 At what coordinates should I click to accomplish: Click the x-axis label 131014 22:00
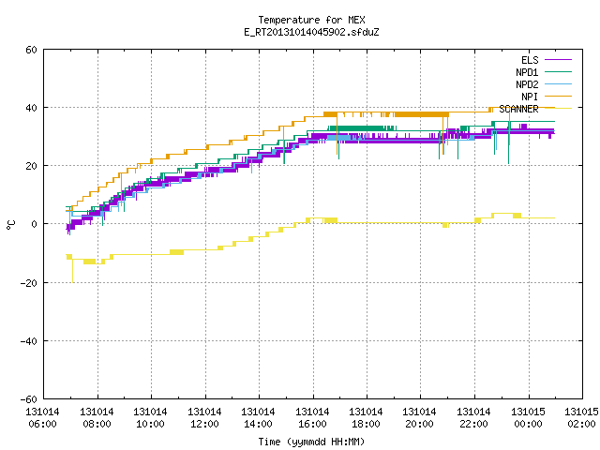click(x=473, y=418)
